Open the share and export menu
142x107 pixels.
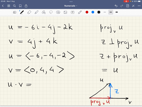coord(26,6)
